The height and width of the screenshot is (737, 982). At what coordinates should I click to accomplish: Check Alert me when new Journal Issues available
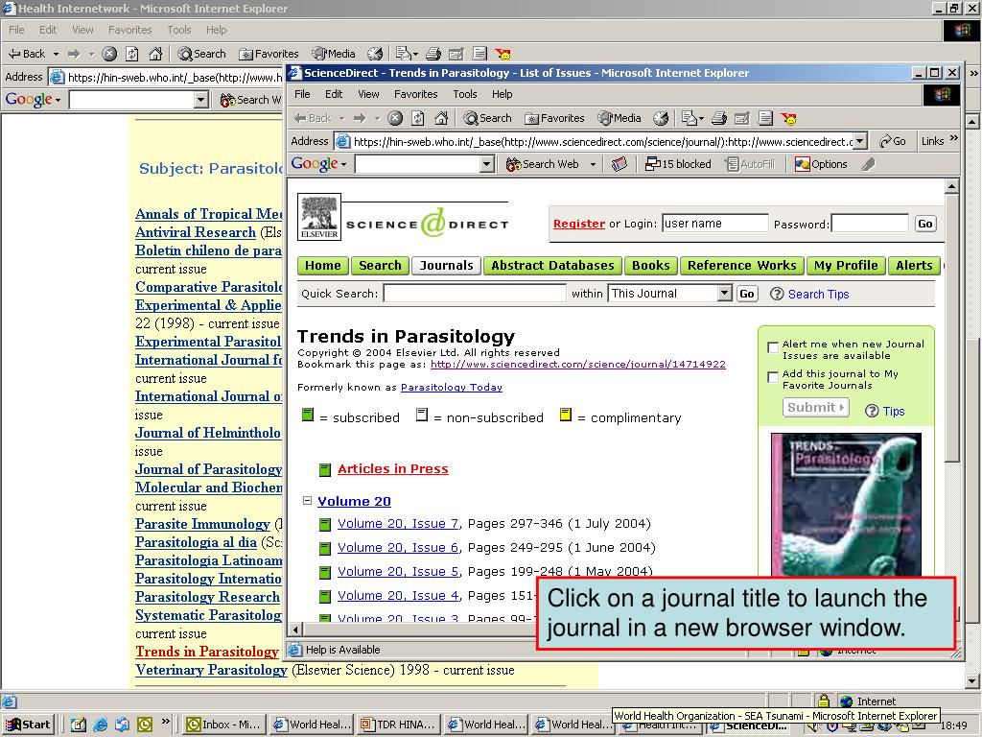coord(774,347)
